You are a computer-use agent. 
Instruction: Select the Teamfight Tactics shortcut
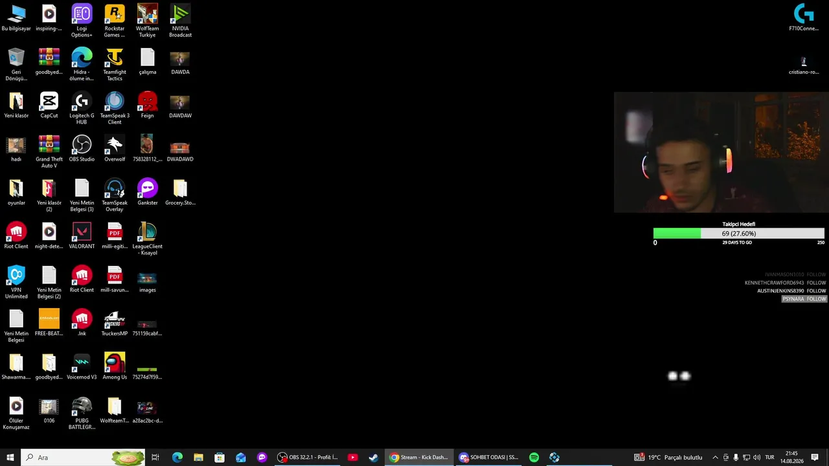click(x=115, y=65)
